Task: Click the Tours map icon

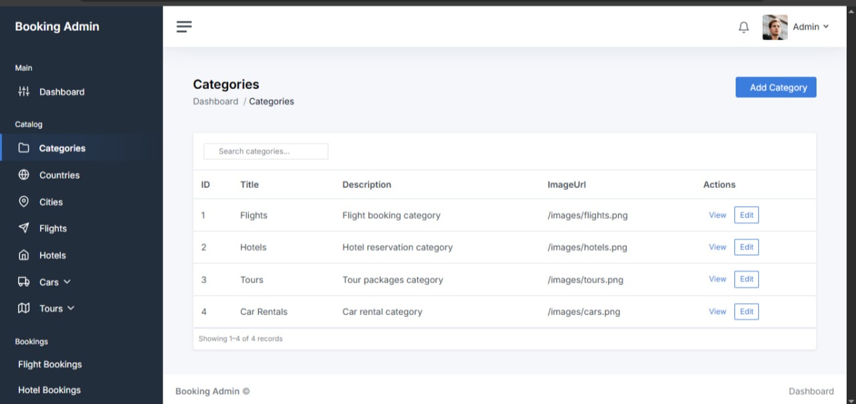Action: (23, 308)
